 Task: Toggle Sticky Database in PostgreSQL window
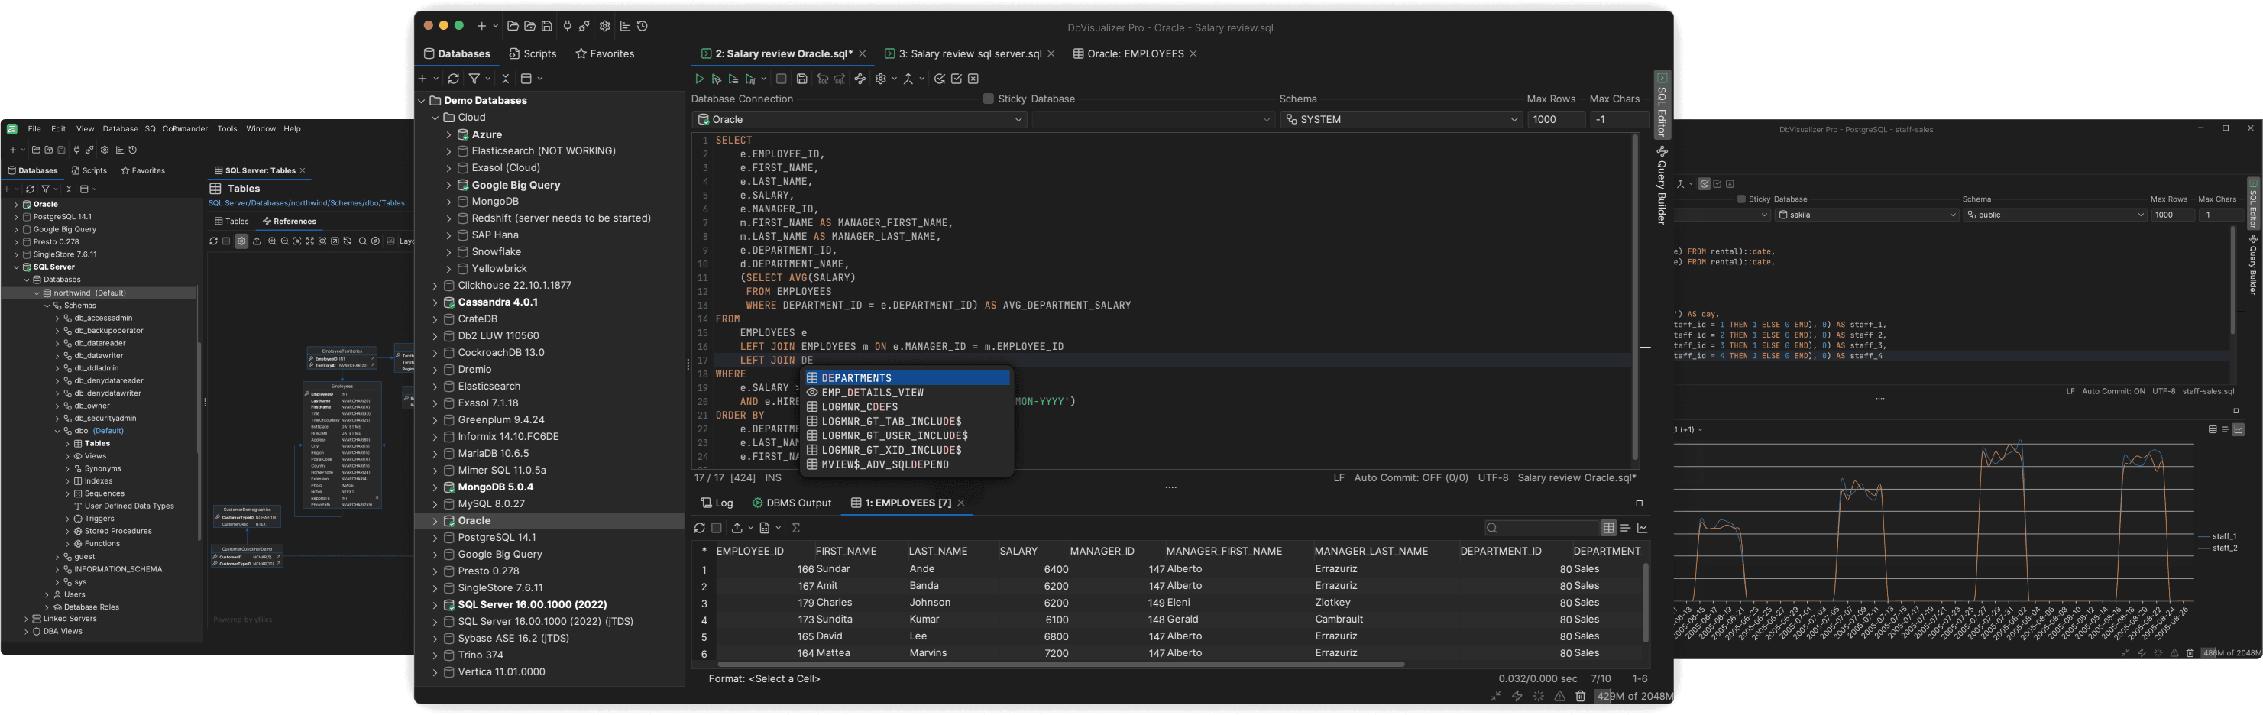tap(1741, 199)
